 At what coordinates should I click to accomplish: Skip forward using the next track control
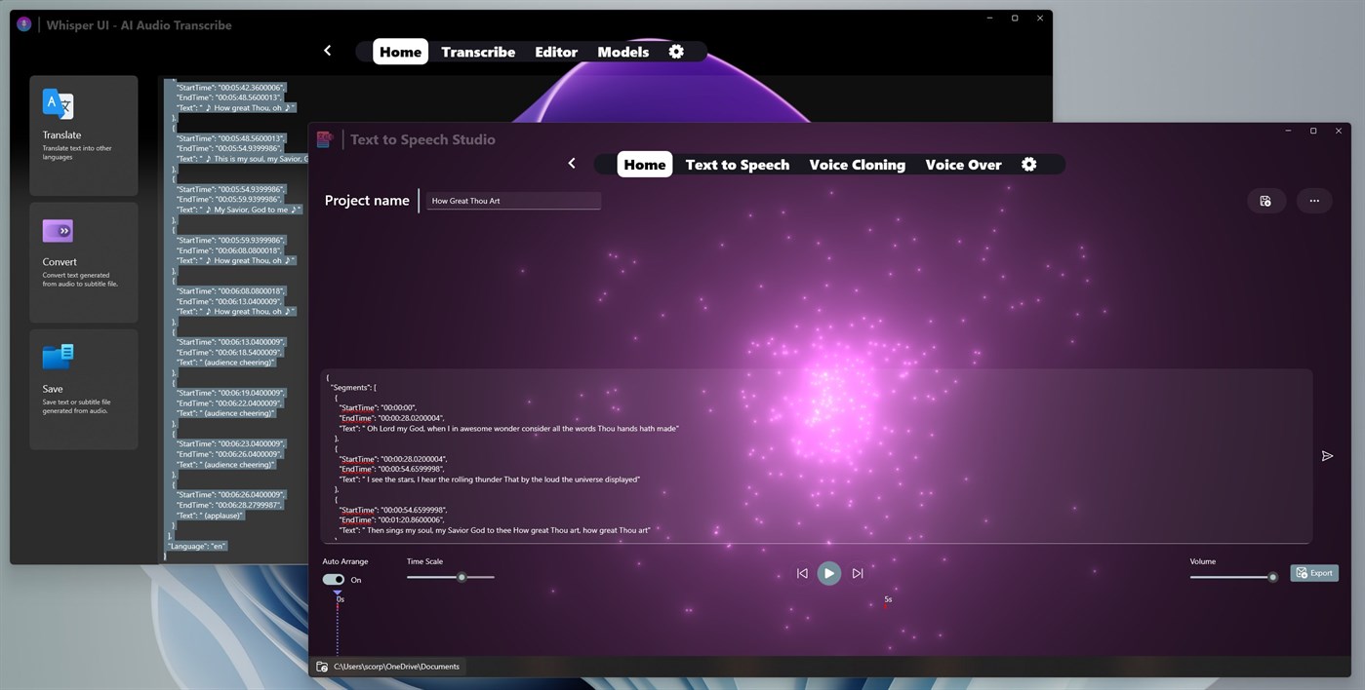(x=857, y=573)
